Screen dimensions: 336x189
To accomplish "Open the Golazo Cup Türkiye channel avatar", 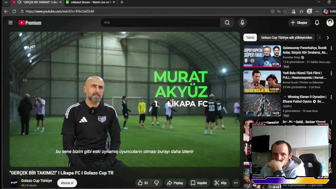I will pos(14,183).
